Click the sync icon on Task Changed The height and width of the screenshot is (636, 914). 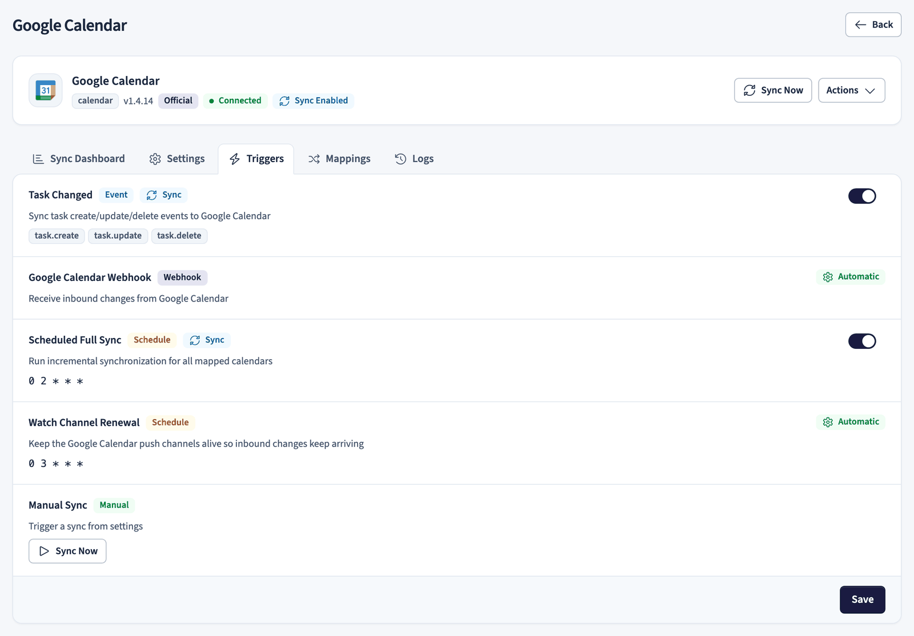(x=151, y=195)
